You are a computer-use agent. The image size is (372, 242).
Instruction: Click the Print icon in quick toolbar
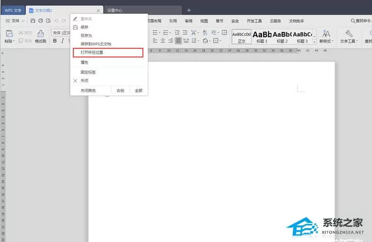click(x=40, y=21)
